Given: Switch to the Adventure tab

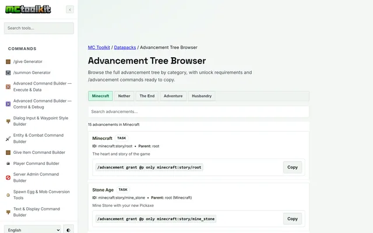Looking at the screenshot, I should [173, 96].
